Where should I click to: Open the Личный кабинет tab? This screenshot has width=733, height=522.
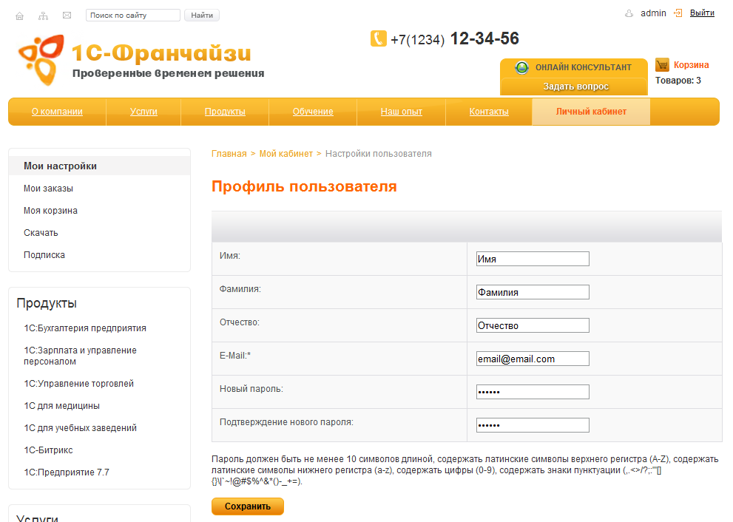pyautogui.click(x=590, y=112)
